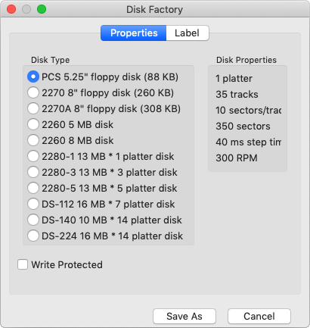Switch to the Label tab

pyautogui.click(x=188, y=33)
